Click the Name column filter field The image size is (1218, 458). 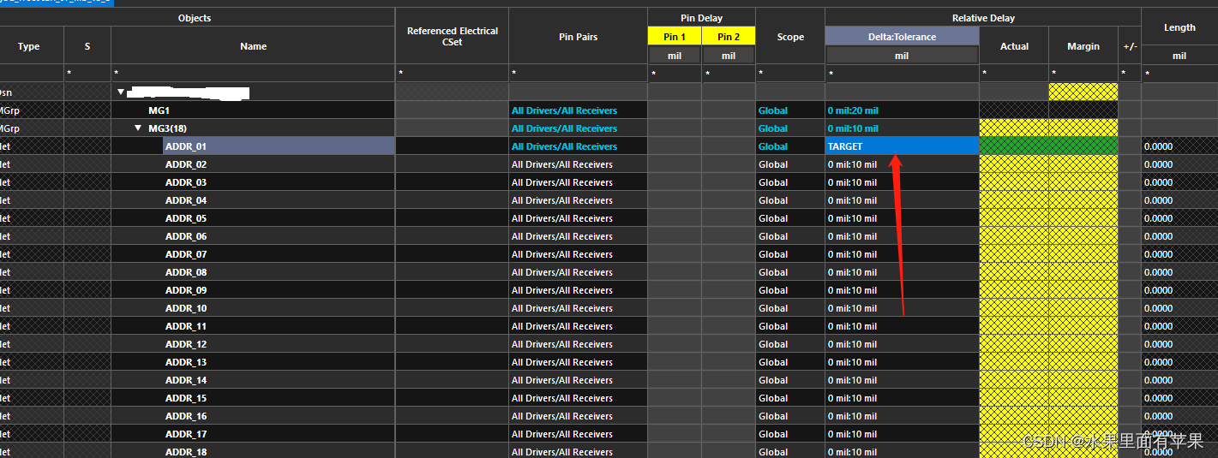[253, 74]
